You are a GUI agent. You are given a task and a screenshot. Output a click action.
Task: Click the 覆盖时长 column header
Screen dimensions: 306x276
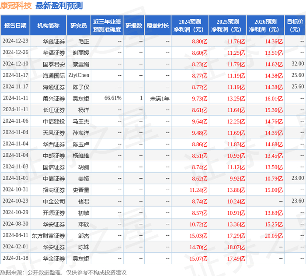click(158, 25)
